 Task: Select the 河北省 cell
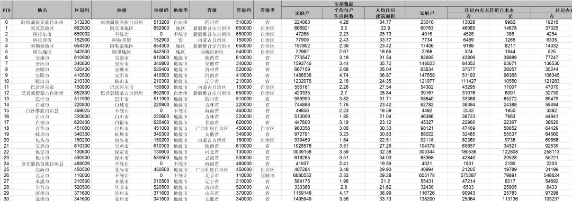point(211,151)
